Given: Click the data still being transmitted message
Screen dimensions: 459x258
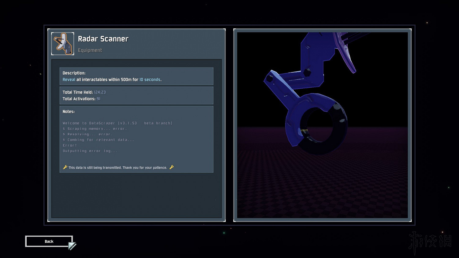Looking at the screenshot, I should click(118, 168).
